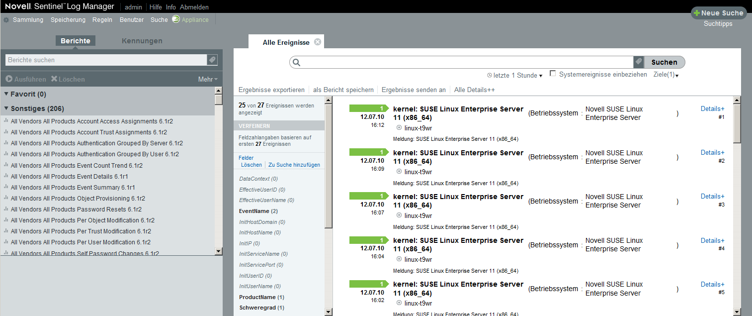752x316 pixels.
Task: Close the Alle Ereignisse tab
Action: (318, 42)
